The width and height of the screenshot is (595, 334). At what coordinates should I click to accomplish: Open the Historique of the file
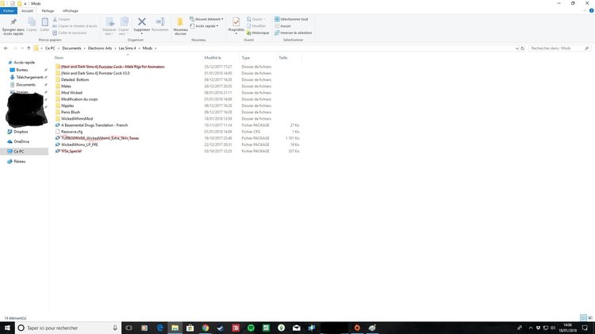tap(258, 33)
